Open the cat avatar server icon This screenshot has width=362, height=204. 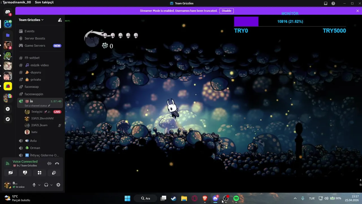click(x=8, y=65)
